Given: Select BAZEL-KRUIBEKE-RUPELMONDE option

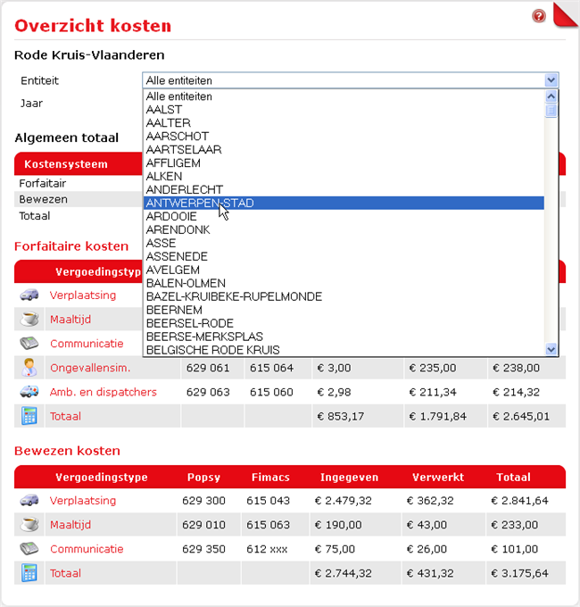Looking at the screenshot, I should [344, 296].
